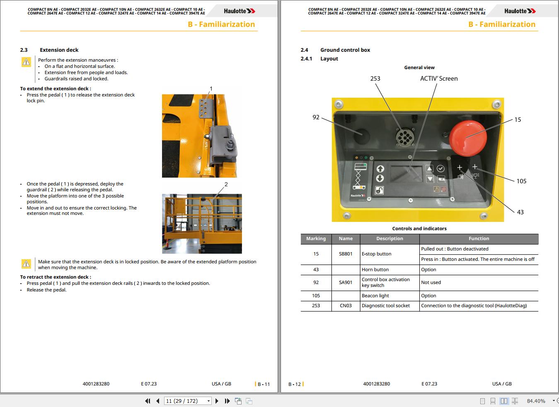Jump to the last page of the manual
The width and height of the screenshot is (559, 407).
(x=227, y=401)
